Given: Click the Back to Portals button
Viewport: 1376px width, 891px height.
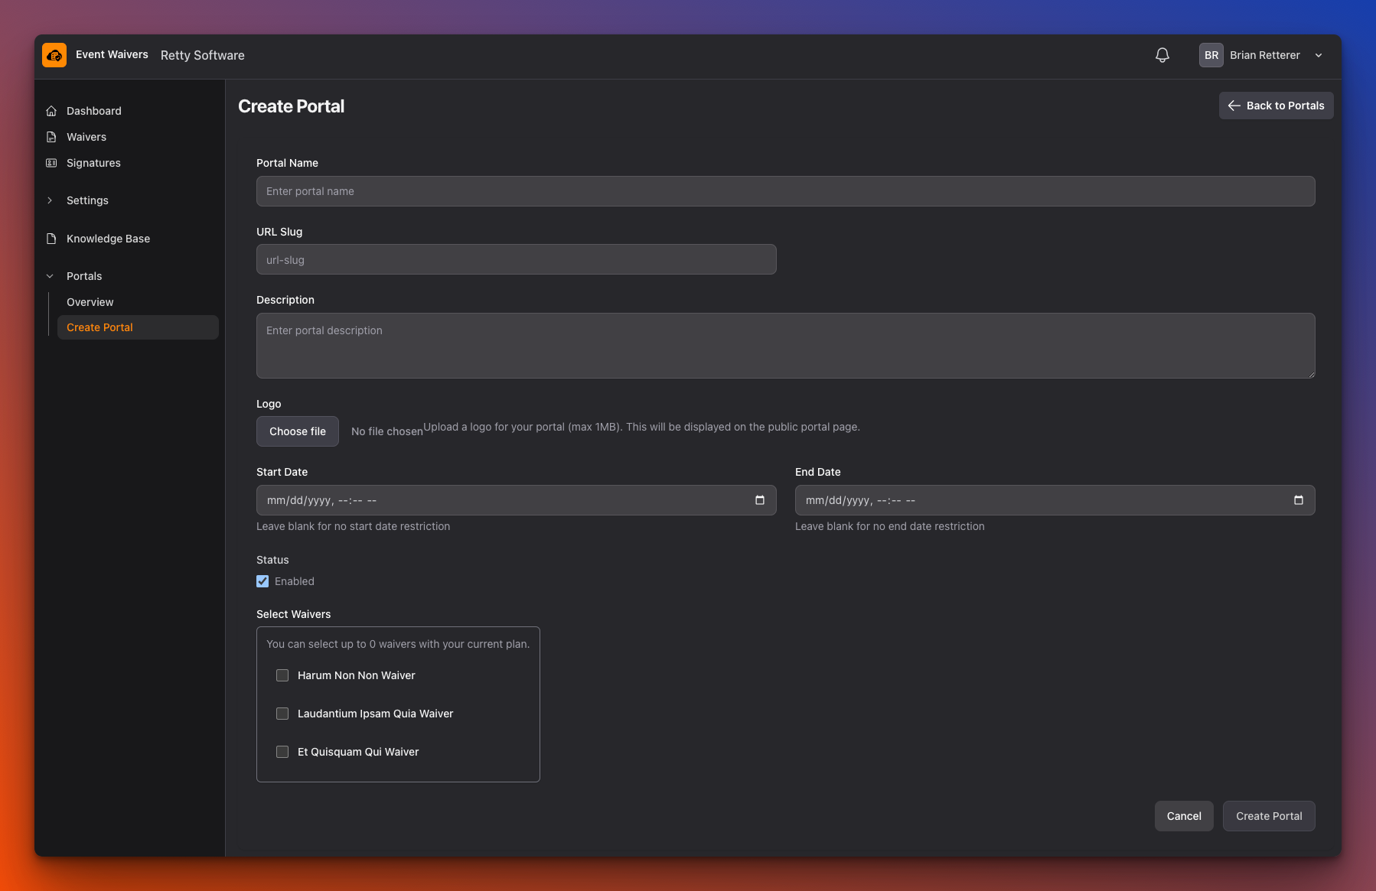Looking at the screenshot, I should click(x=1276, y=106).
